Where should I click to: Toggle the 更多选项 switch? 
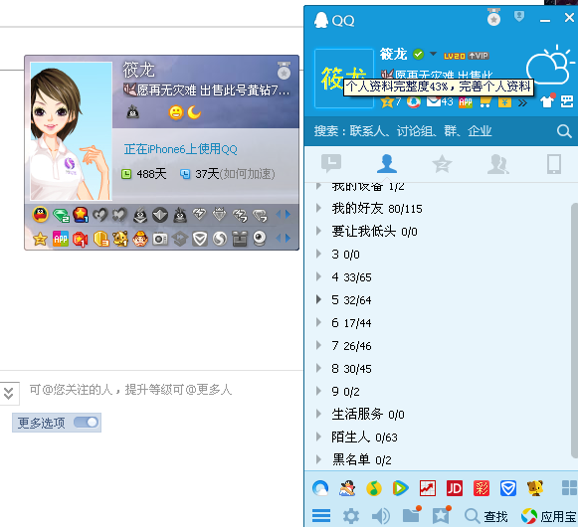click(86, 423)
